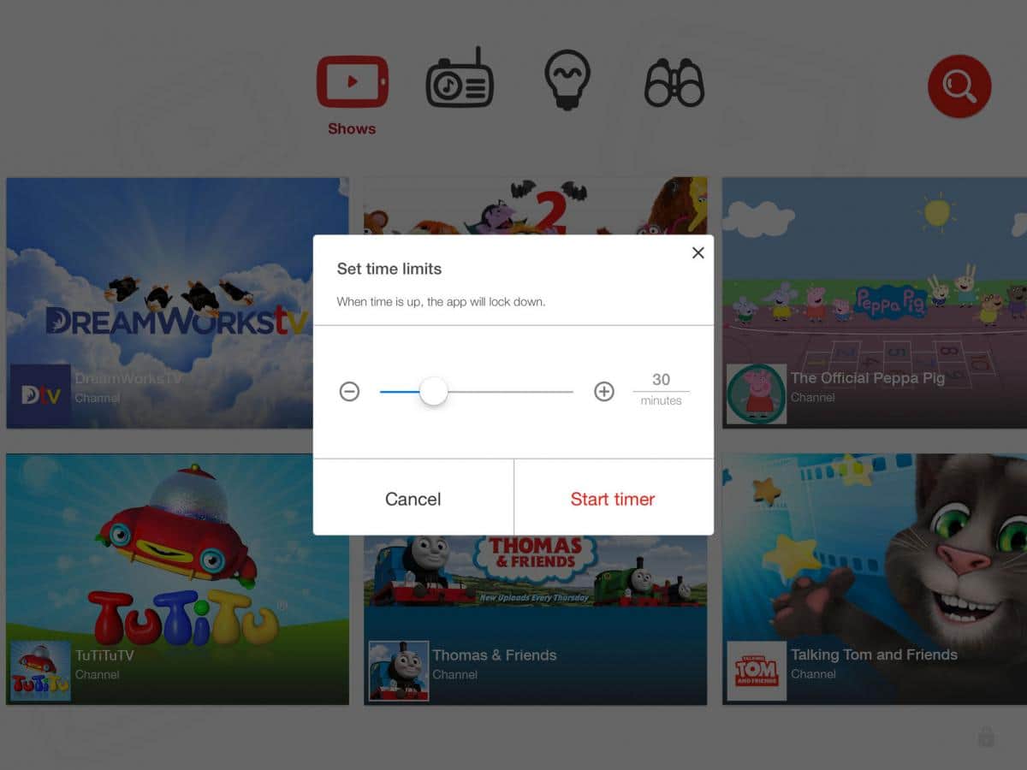
Task: Click the time limit slider handle
Action: 434,392
